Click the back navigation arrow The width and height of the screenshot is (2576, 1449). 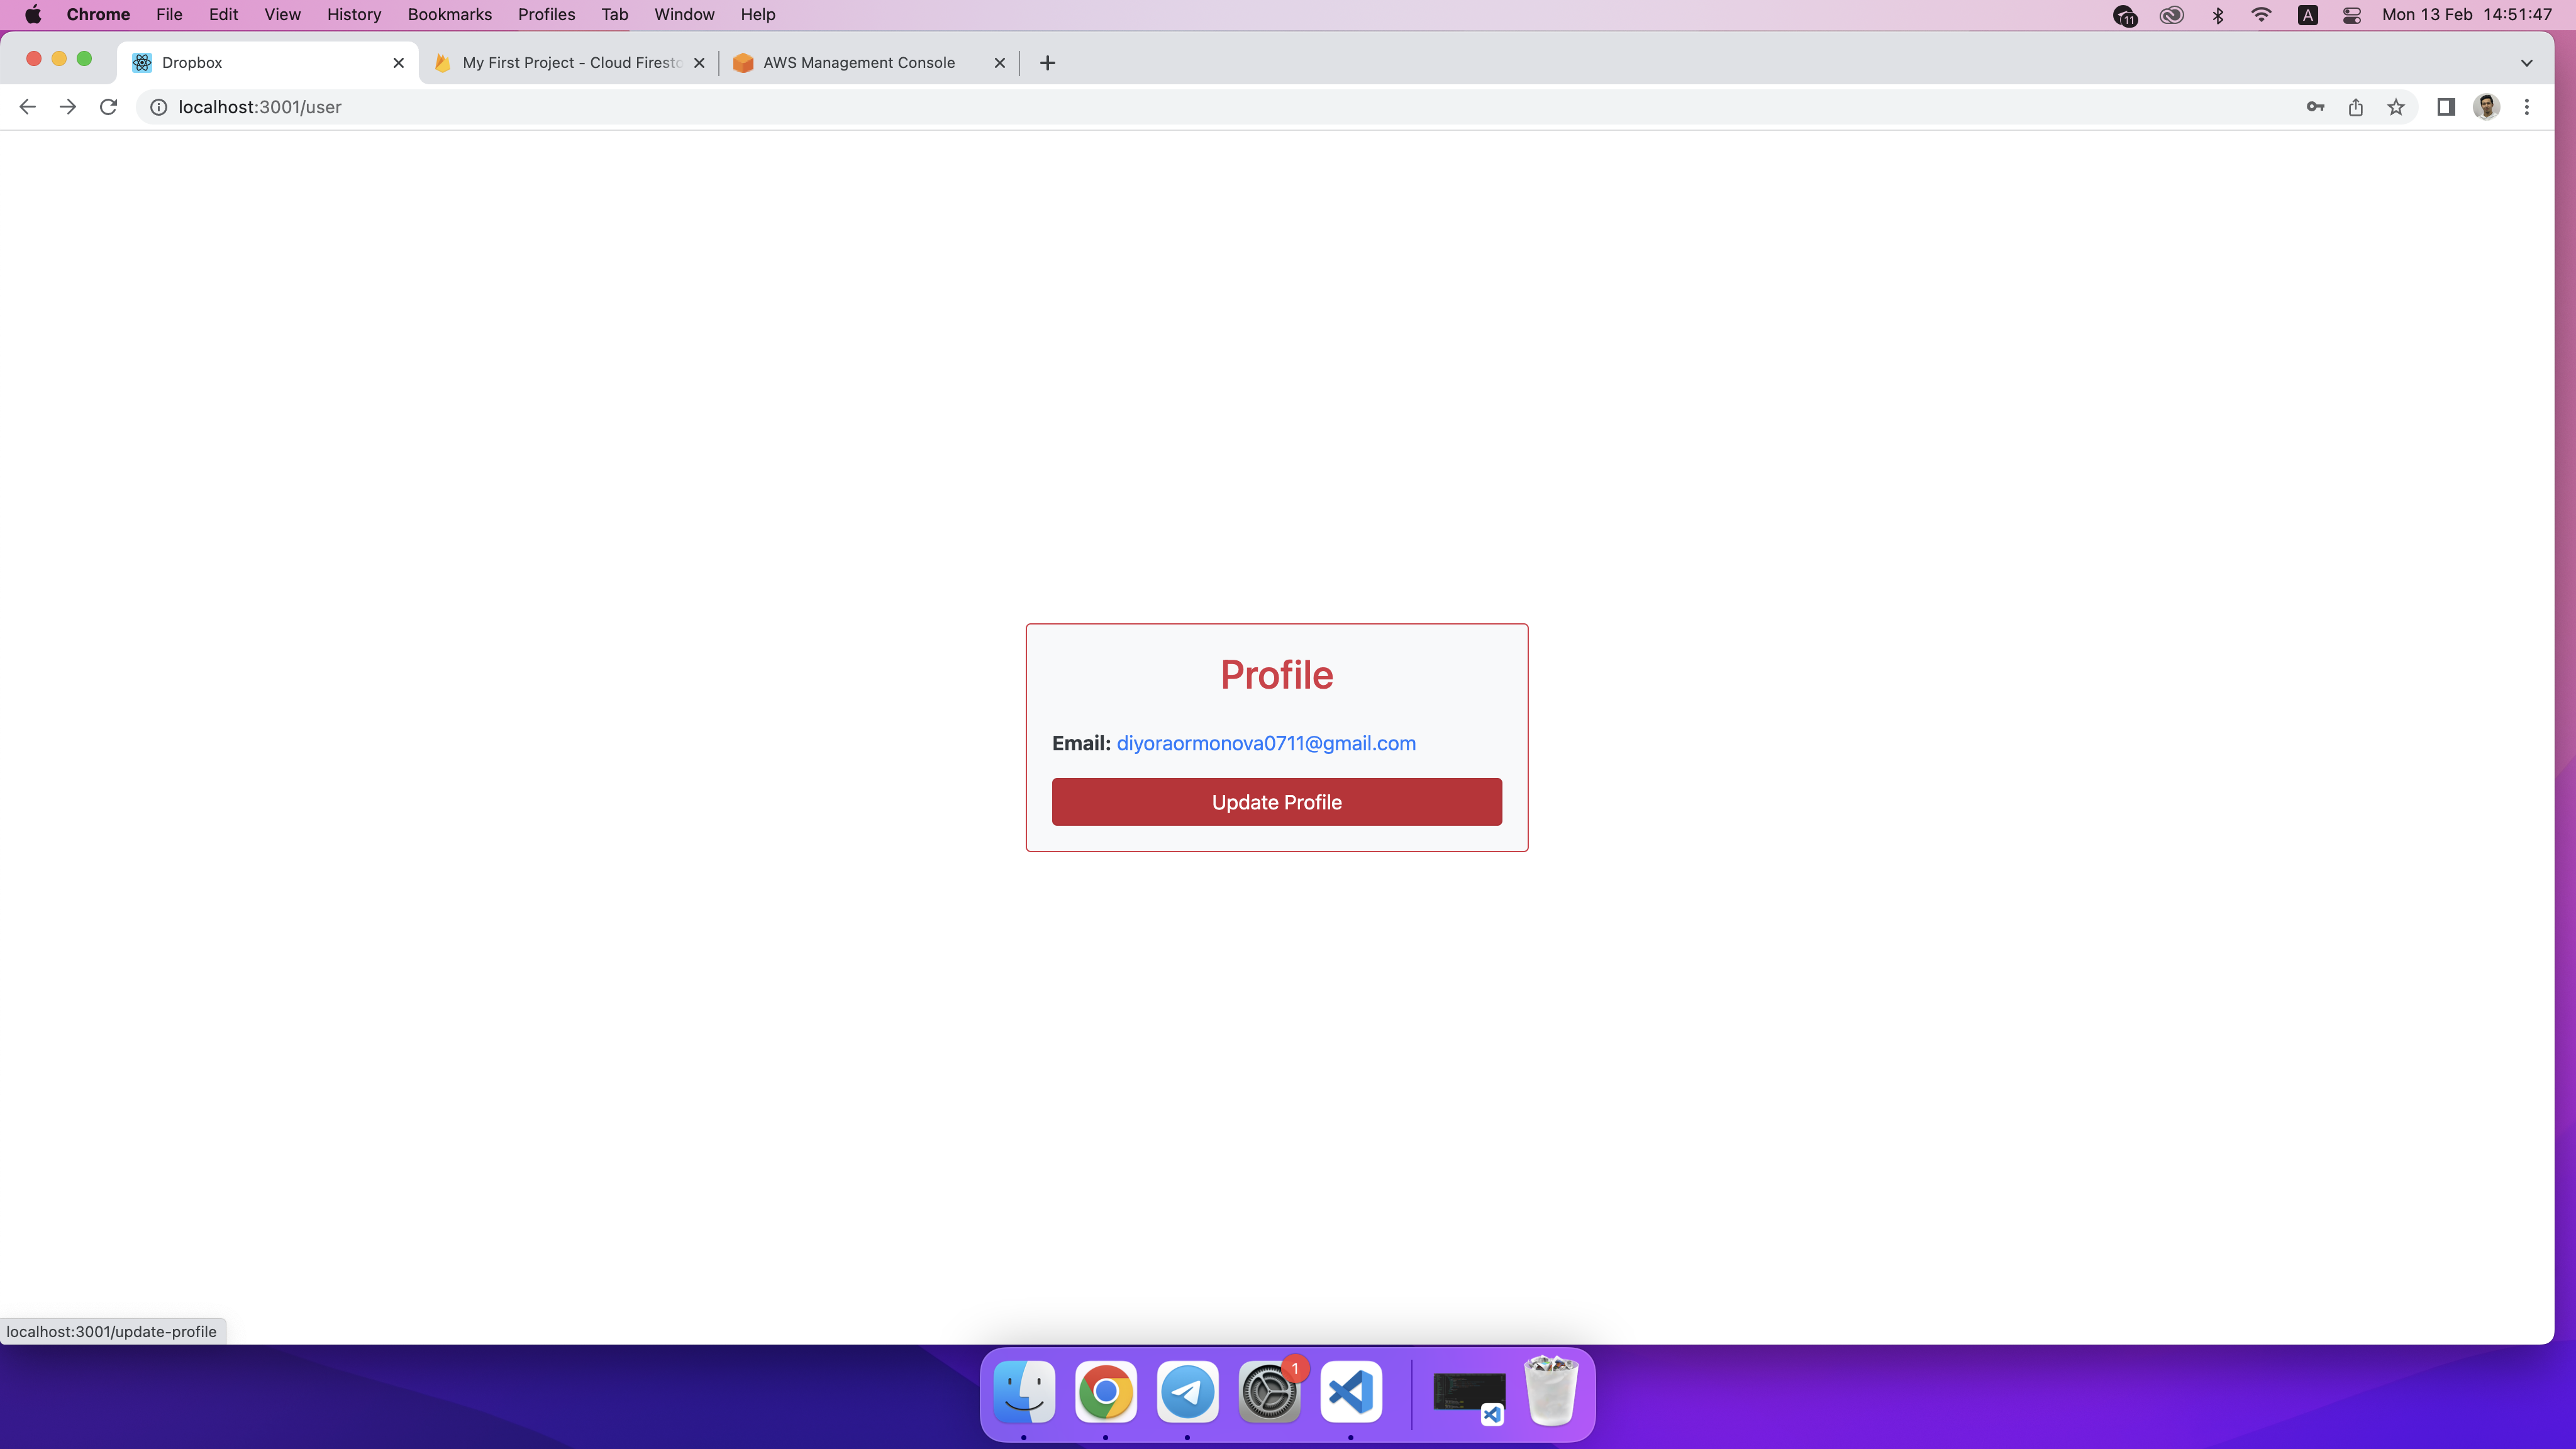click(x=27, y=107)
